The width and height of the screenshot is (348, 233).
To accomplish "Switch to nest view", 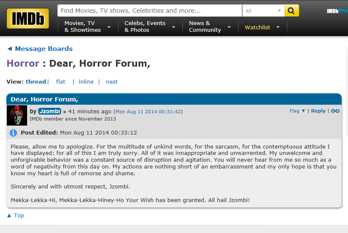I will 112,81.
